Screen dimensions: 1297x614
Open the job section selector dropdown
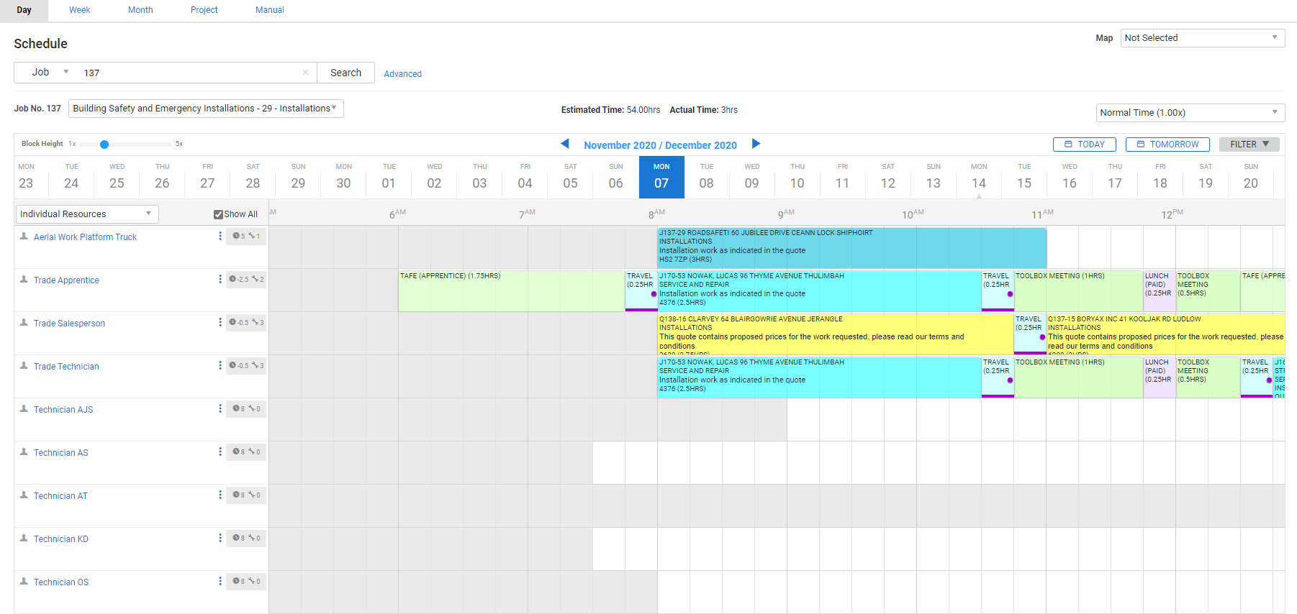tap(206, 109)
